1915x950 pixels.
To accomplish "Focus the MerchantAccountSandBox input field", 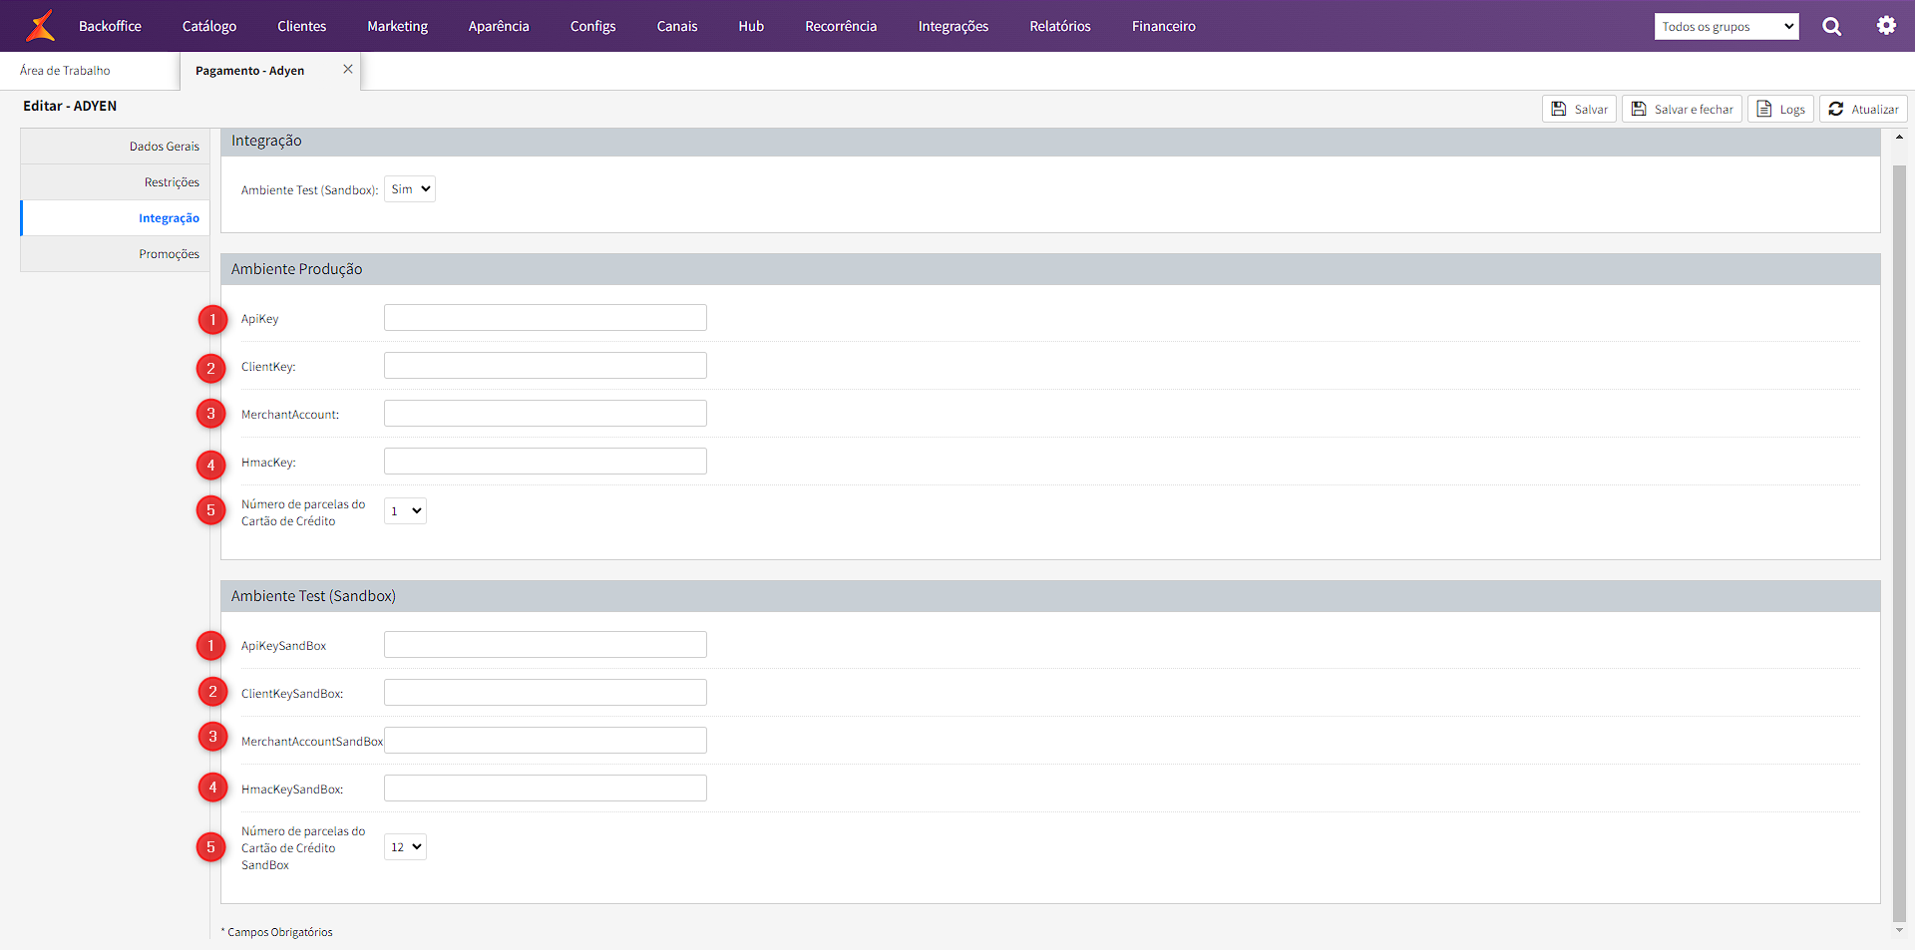I will pyautogui.click(x=546, y=741).
